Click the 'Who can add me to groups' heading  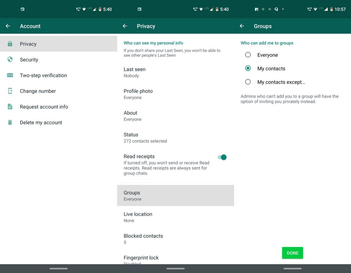point(267,43)
